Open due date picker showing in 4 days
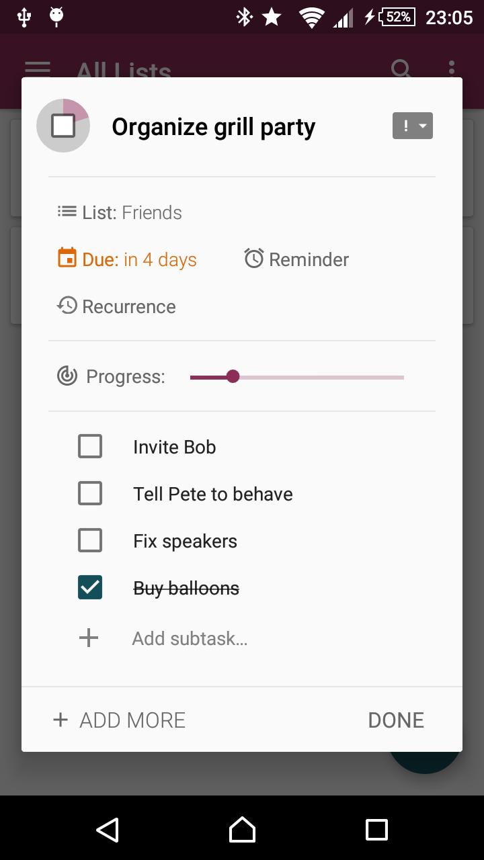The height and width of the screenshot is (860, 484). (139, 259)
